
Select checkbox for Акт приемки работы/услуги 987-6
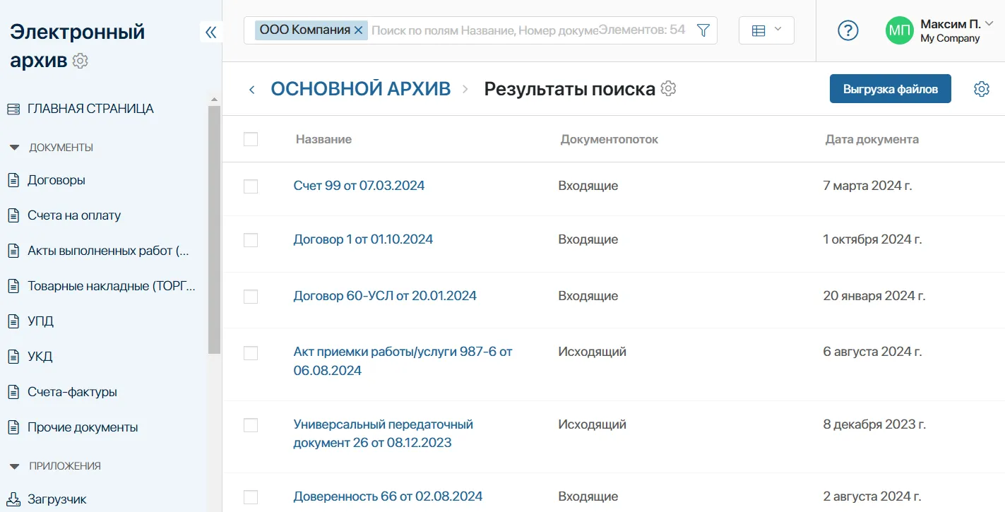coord(251,352)
